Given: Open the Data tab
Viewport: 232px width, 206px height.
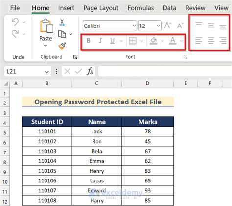Looking at the screenshot, I should 169,8.
